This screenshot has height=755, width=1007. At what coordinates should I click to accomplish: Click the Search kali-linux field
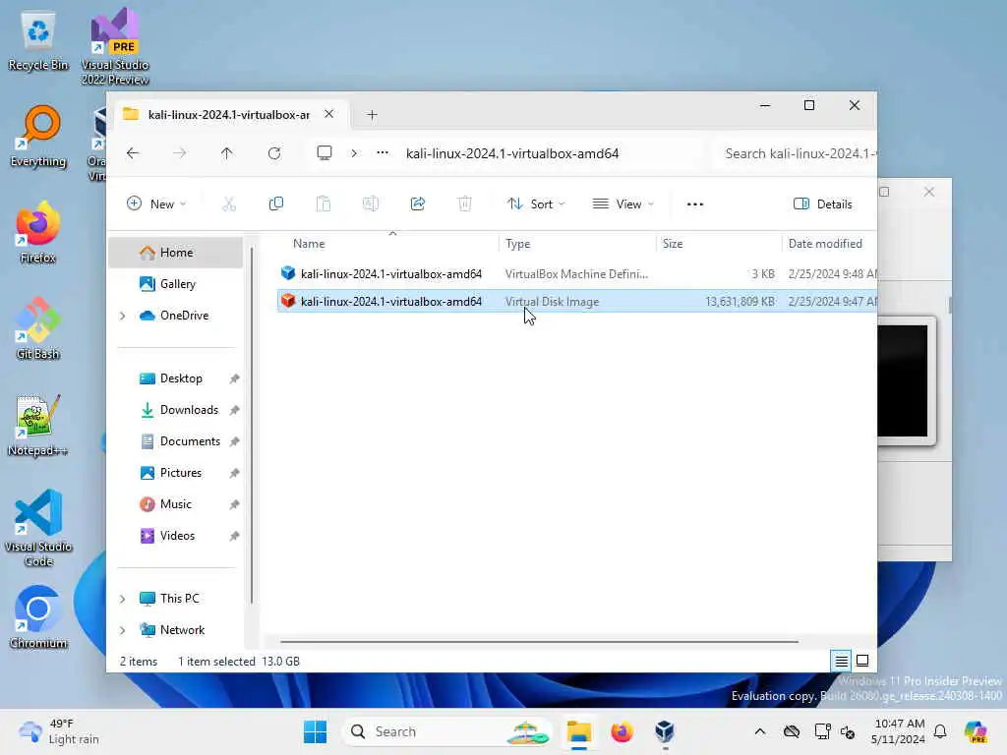pos(795,153)
